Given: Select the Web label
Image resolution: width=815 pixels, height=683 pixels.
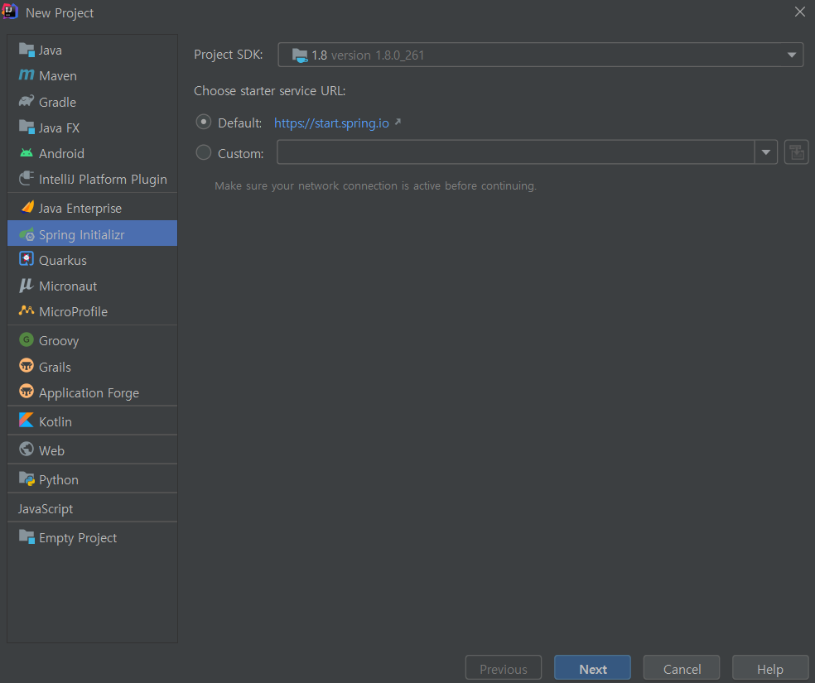Looking at the screenshot, I should pyautogui.click(x=51, y=451).
